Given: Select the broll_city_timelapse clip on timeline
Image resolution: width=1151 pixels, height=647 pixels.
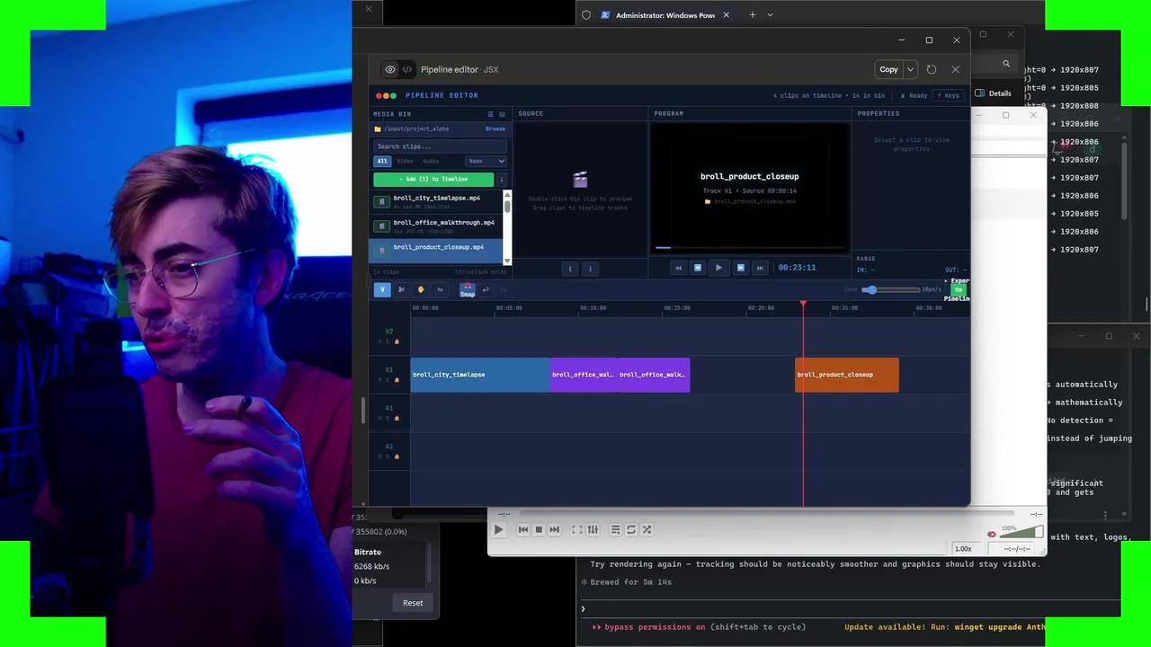Looking at the screenshot, I should coord(480,375).
